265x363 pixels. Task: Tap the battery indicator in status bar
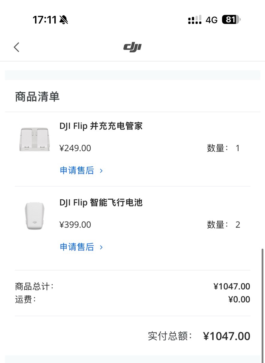[x=231, y=20]
